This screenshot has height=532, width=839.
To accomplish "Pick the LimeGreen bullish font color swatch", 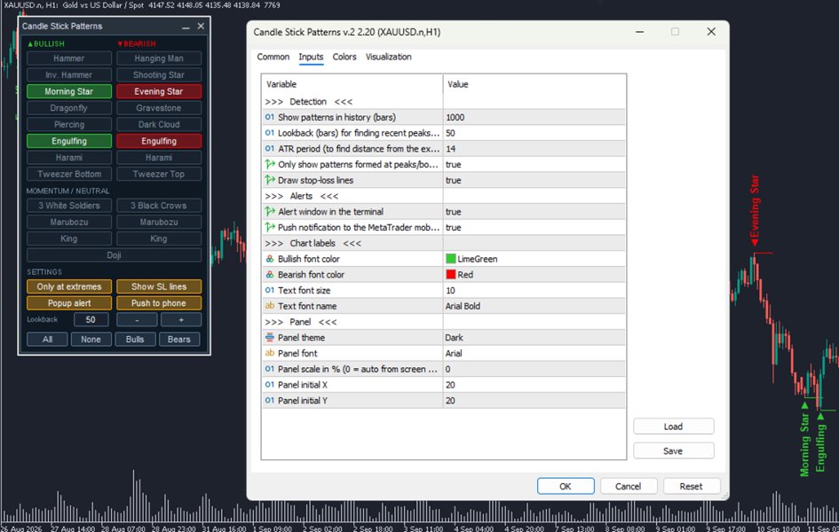I will (x=450, y=259).
